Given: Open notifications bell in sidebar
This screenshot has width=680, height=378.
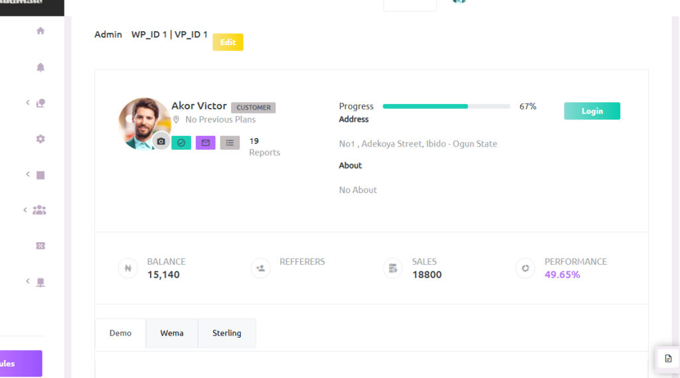Looking at the screenshot, I should (41, 67).
